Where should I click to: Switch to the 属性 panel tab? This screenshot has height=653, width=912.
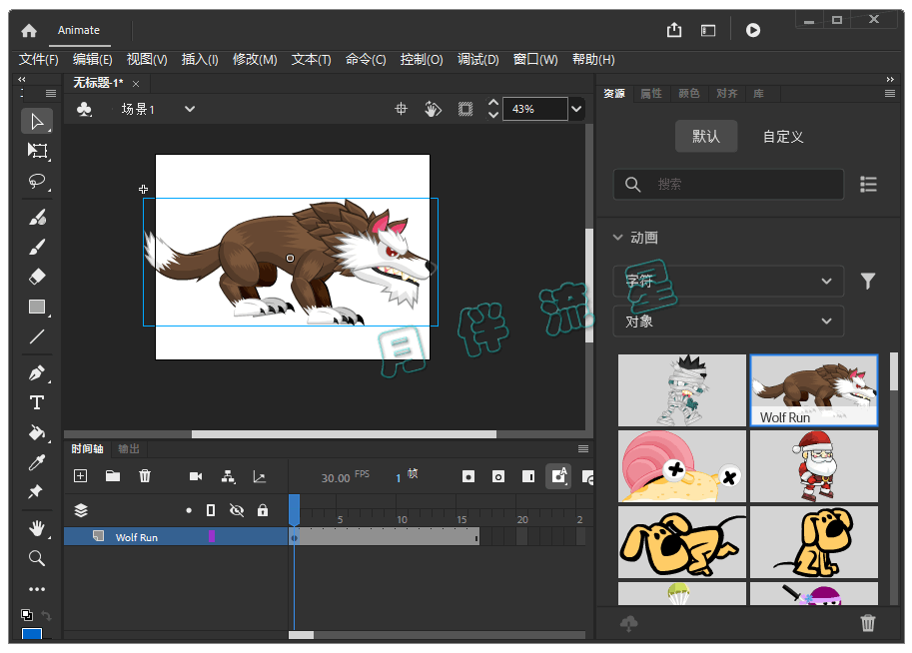651,94
